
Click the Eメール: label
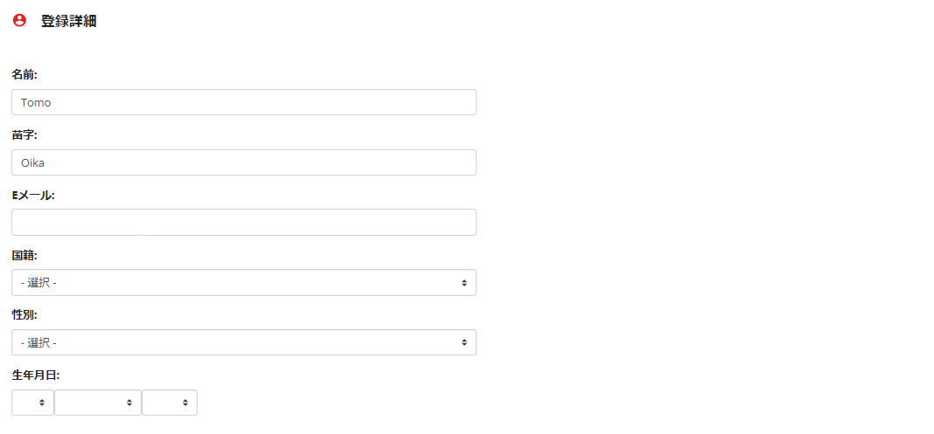pyautogui.click(x=33, y=195)
